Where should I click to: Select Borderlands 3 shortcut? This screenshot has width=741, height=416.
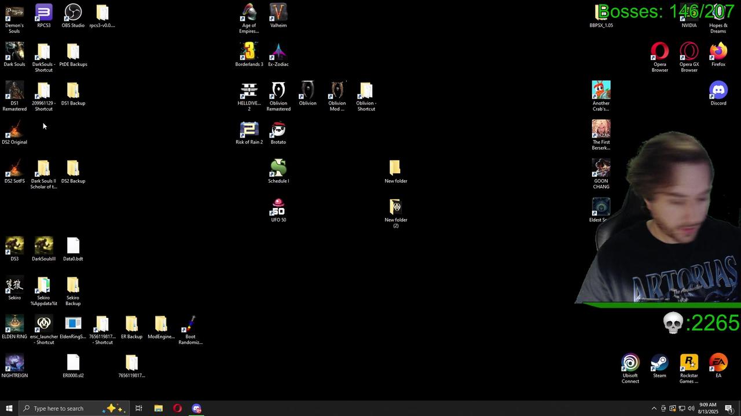(249, 55)
